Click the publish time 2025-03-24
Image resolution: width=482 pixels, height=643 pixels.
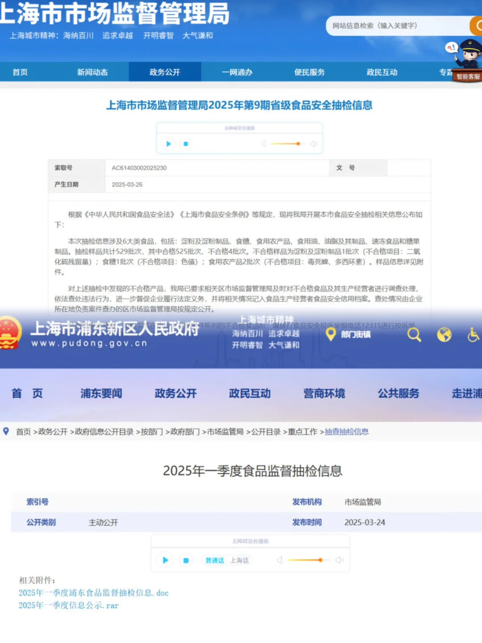point(365,522)
